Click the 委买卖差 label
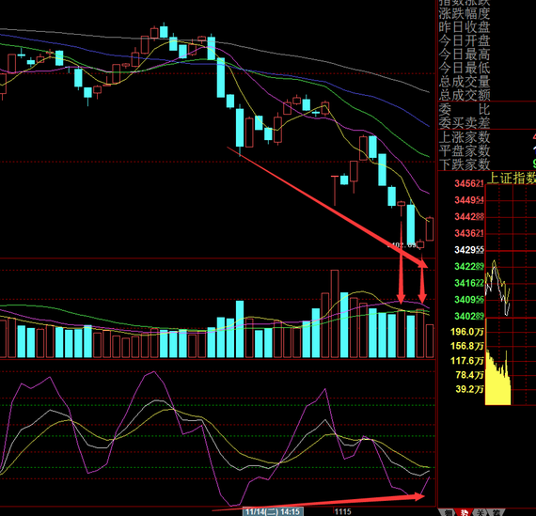The image size is (536, 516). pyautogui.click(x=465, y=123)
